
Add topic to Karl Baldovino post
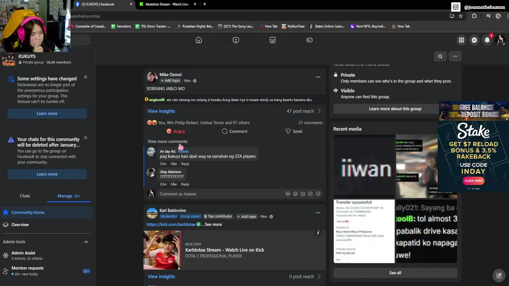point(247,216)
